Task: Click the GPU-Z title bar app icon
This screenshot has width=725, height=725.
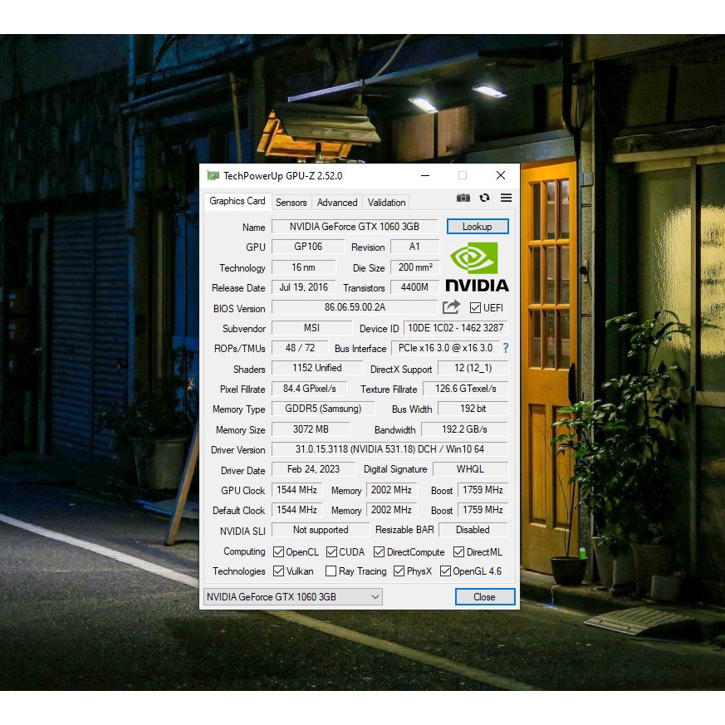Action: point(213,176)
